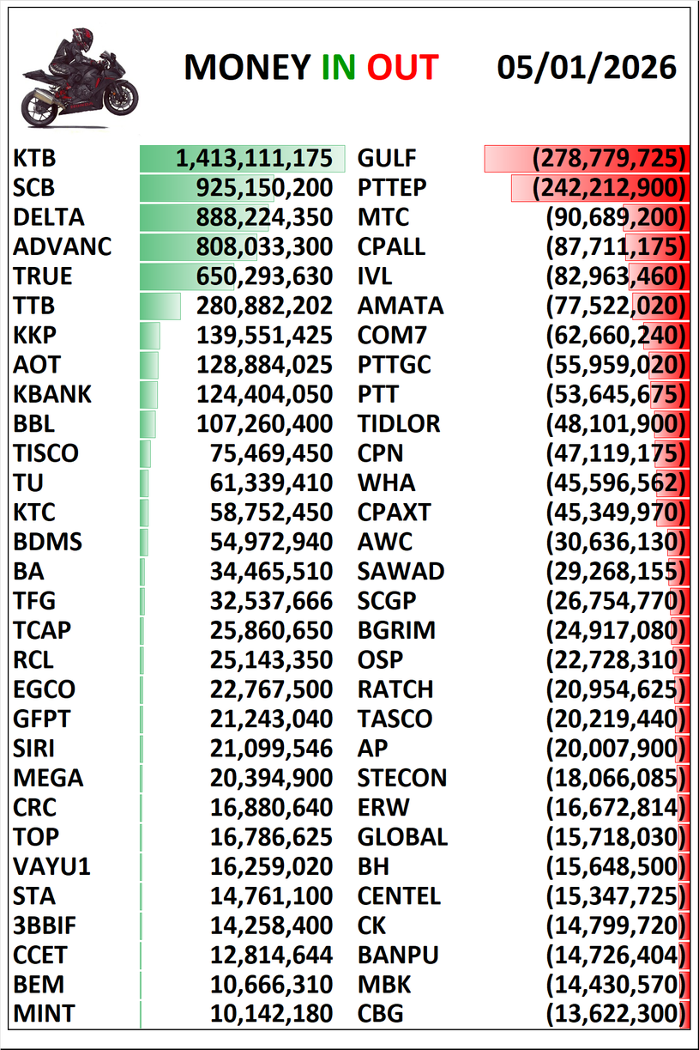Screen dimensions: 699x1050
Task: Select the CPALL ticker
Action: tap(391, 247)
